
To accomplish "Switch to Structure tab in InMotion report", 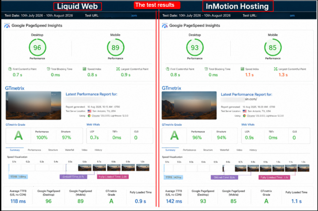I will point(208,150).
